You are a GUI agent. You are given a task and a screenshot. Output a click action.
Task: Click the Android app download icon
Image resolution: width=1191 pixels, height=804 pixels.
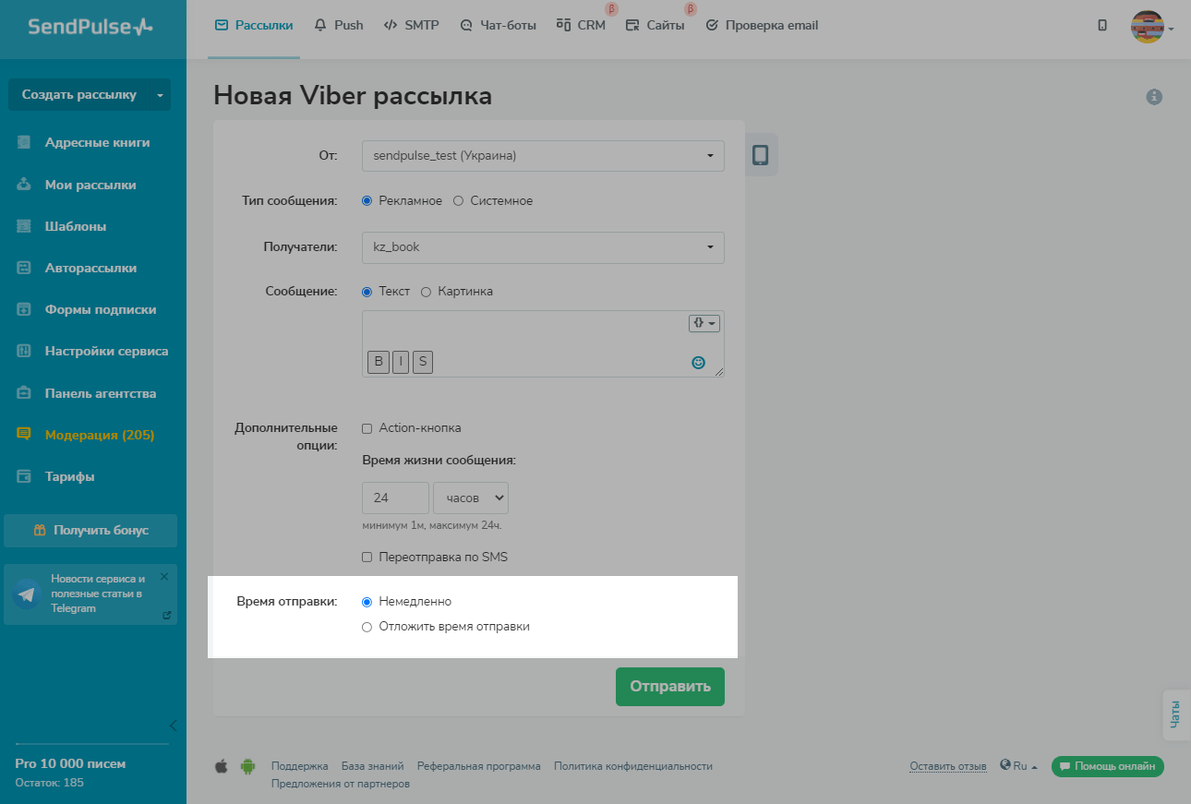pos(247,766)
